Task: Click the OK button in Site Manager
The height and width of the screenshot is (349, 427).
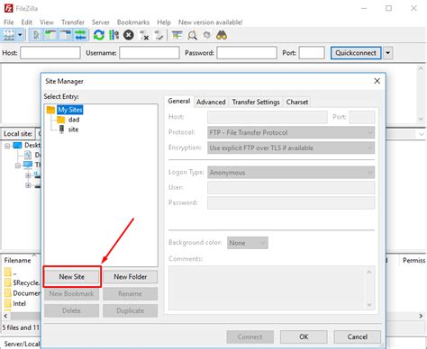Action: [304, 336]
